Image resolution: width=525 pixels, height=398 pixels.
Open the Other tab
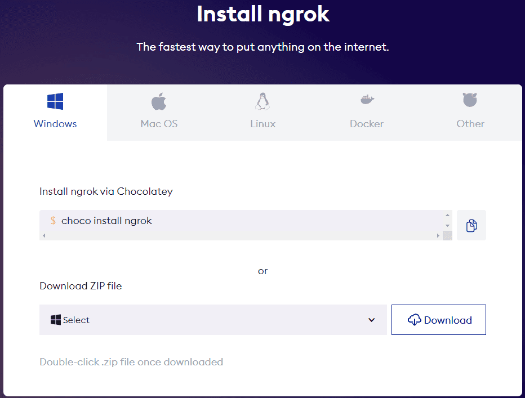point(470,113)
